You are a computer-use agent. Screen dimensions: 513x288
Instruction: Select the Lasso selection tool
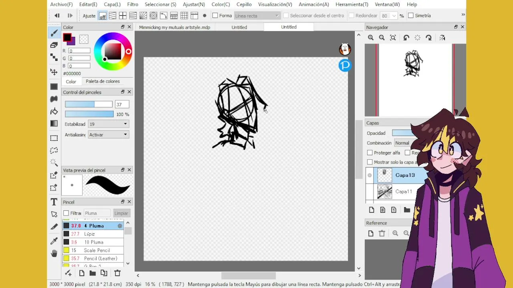tap(54, 150)
